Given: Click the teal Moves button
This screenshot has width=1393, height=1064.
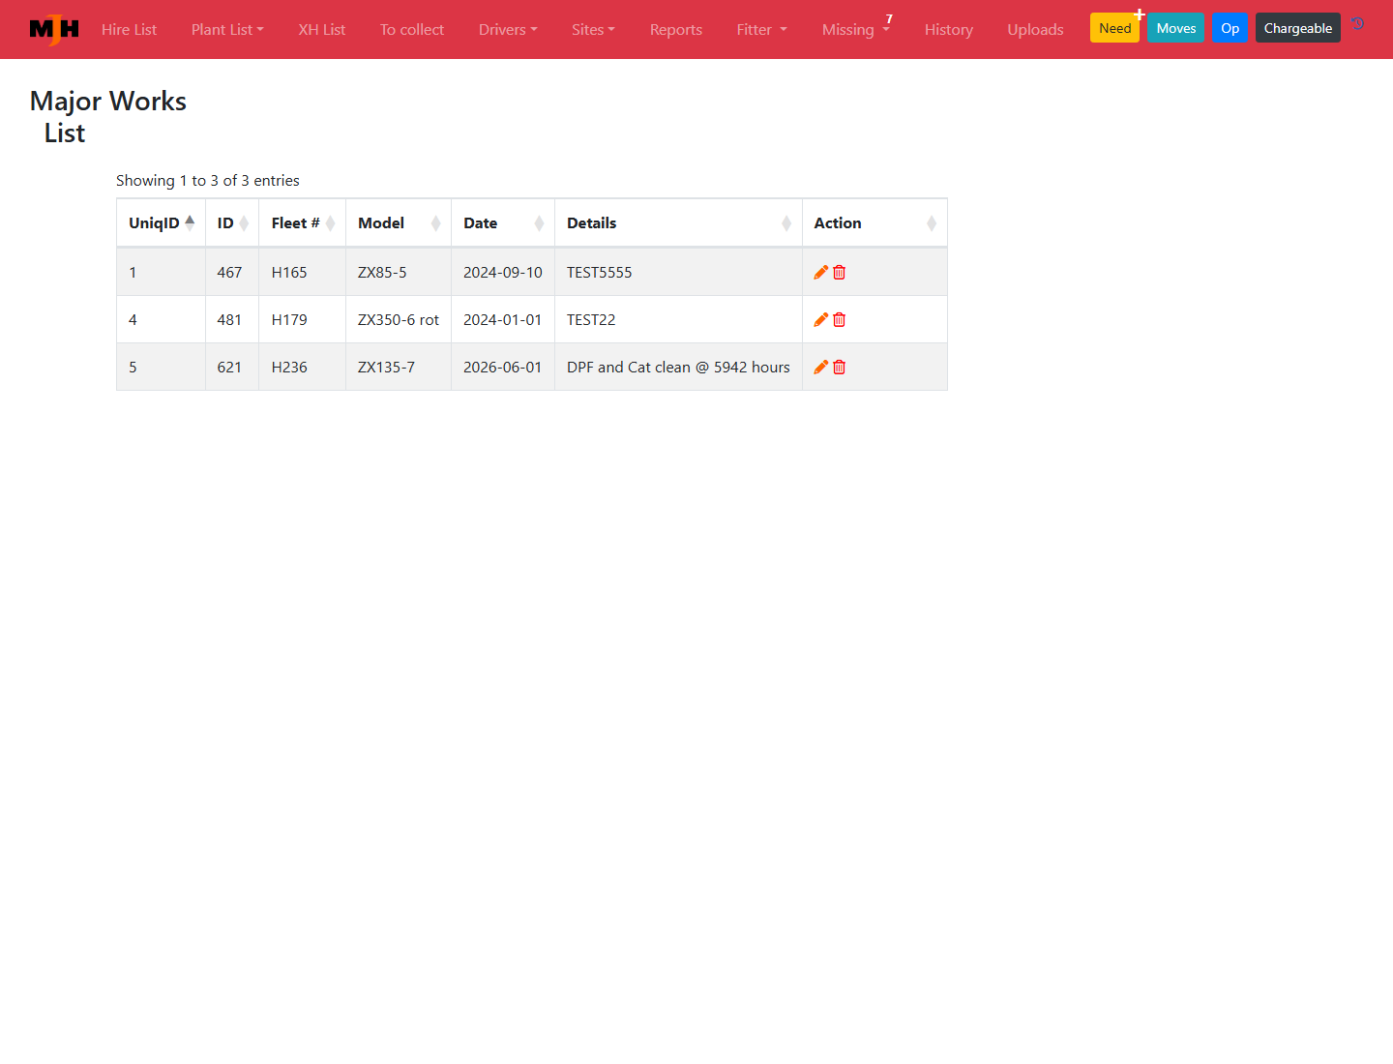Looking at the screenshot, I should point(1176,28).
